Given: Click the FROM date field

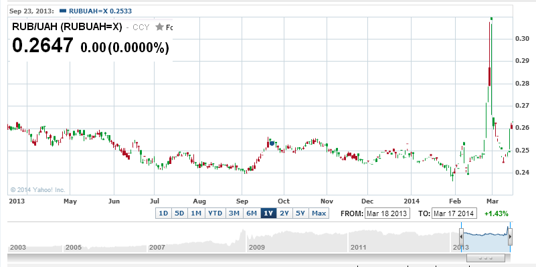Looking at the screenshot, I should point(387,213).
